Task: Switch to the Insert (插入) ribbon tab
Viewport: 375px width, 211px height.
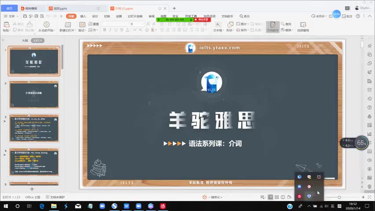Action: [x=83, y=16]
